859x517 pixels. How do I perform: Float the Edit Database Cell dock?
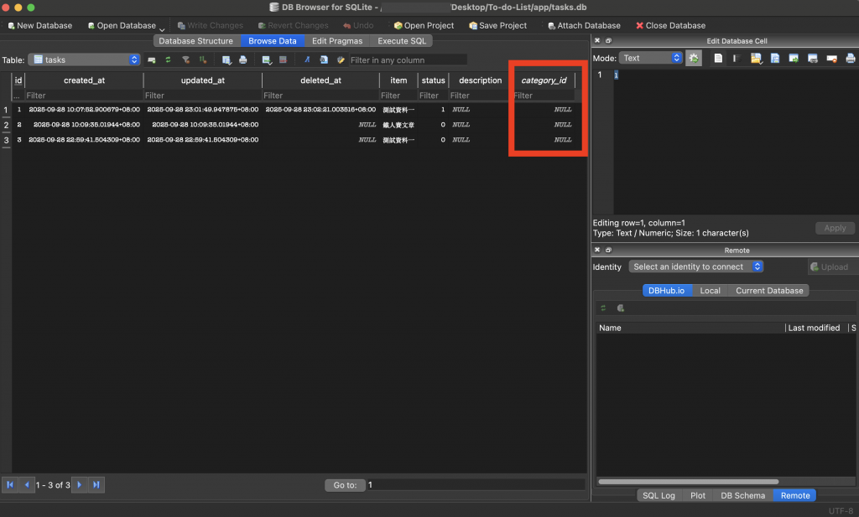coord(608,40)
